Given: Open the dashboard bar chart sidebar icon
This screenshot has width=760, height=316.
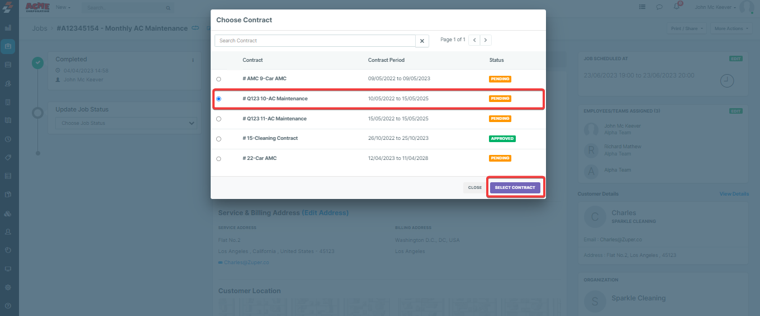Looking at the screenshot, I should (x=8, y=27).
